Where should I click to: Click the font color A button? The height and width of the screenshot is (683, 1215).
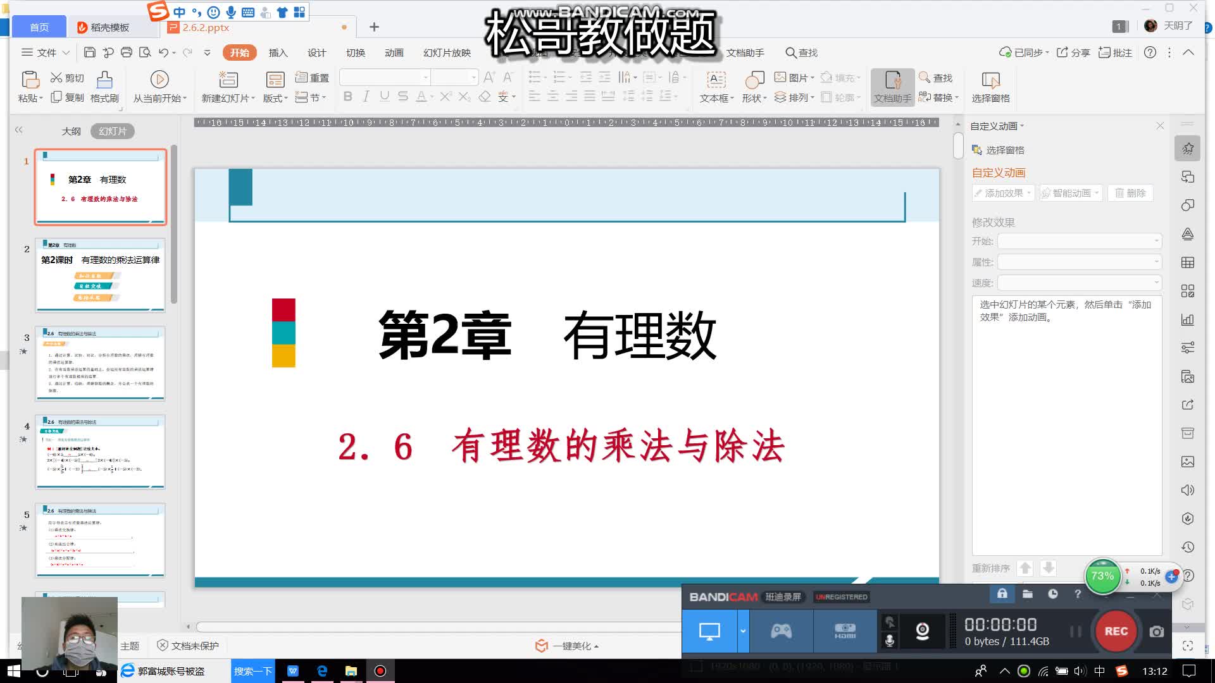click(x=421, y=96)
